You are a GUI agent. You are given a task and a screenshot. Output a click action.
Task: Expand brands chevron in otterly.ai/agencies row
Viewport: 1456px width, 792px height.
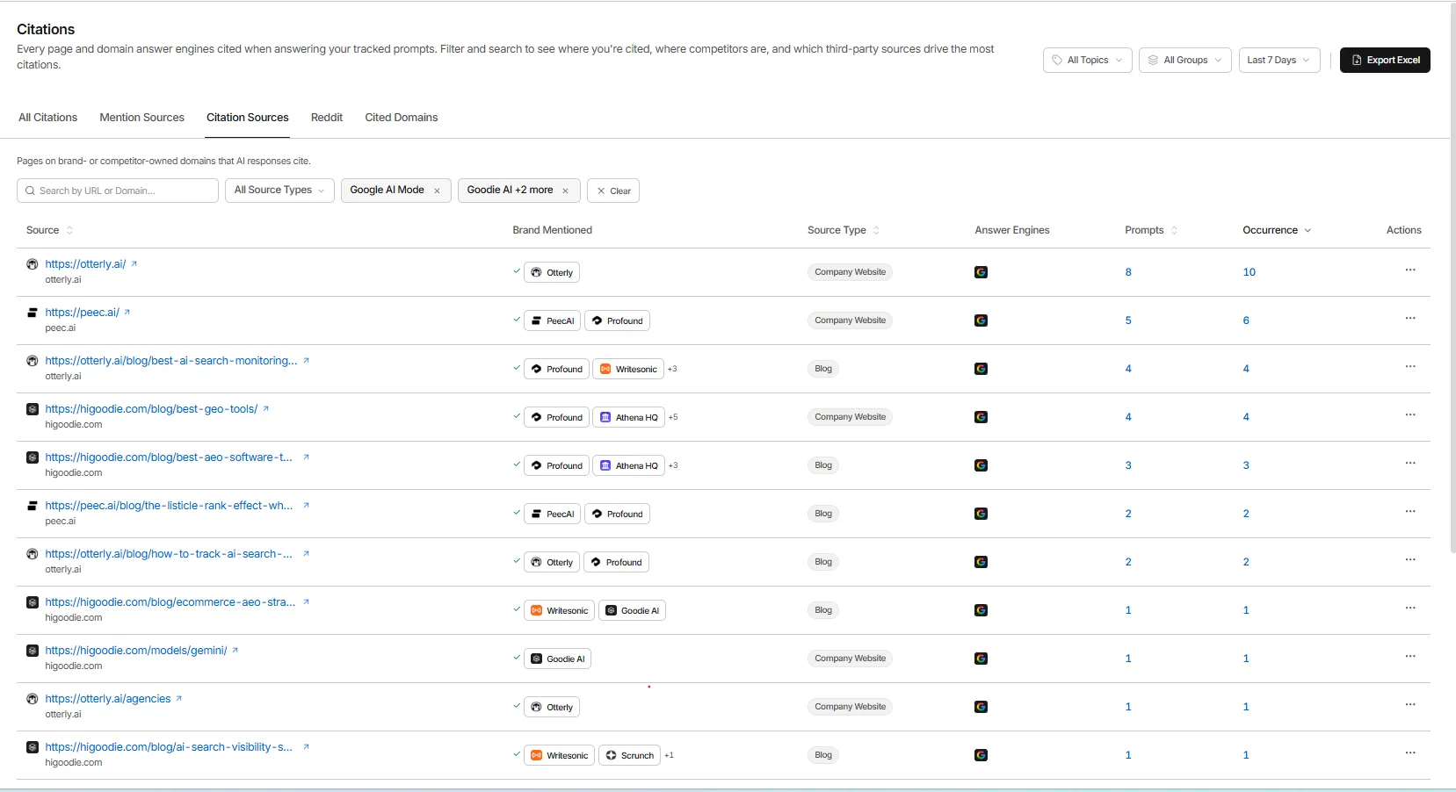[517, 706]
